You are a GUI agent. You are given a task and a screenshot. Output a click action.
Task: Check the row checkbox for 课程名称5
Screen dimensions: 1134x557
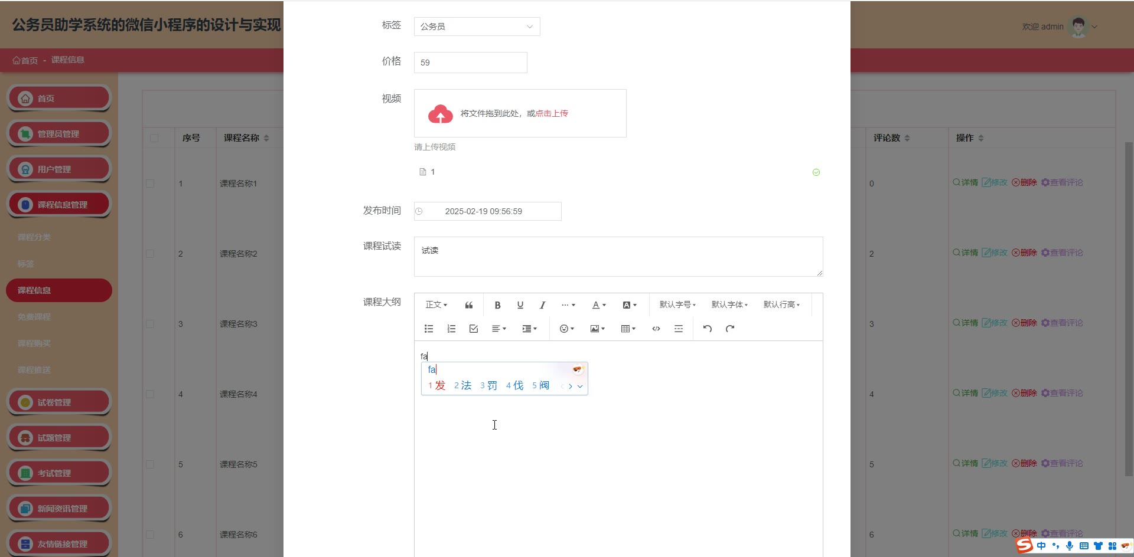point(150,464)
